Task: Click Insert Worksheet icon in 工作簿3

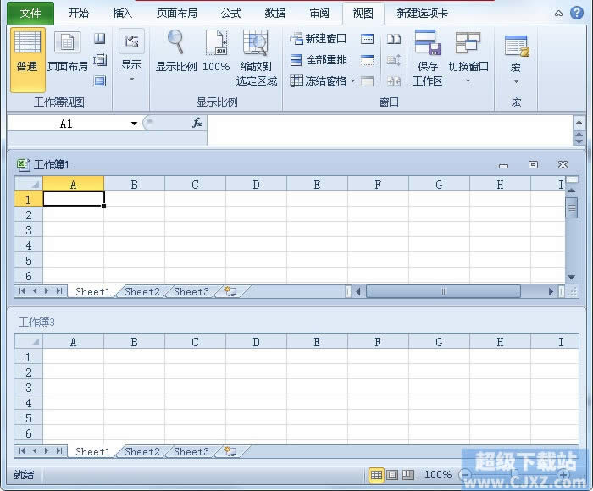Action: [230, 451]
